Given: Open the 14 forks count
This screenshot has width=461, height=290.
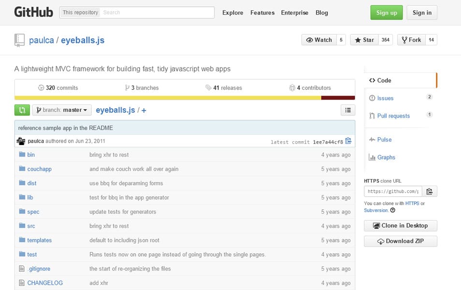Looking at the screenshot, I should click(x=432, y=40).
